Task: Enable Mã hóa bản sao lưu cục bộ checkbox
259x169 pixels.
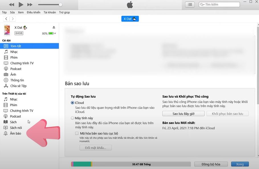Action: click(x=77, y=133)
